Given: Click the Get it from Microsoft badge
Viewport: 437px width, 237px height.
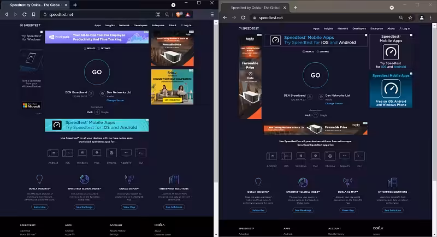Looking at the screenshot, I should (32, 105).
